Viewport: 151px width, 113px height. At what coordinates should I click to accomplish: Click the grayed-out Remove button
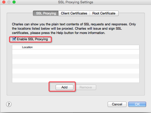(x=86, y=87)
